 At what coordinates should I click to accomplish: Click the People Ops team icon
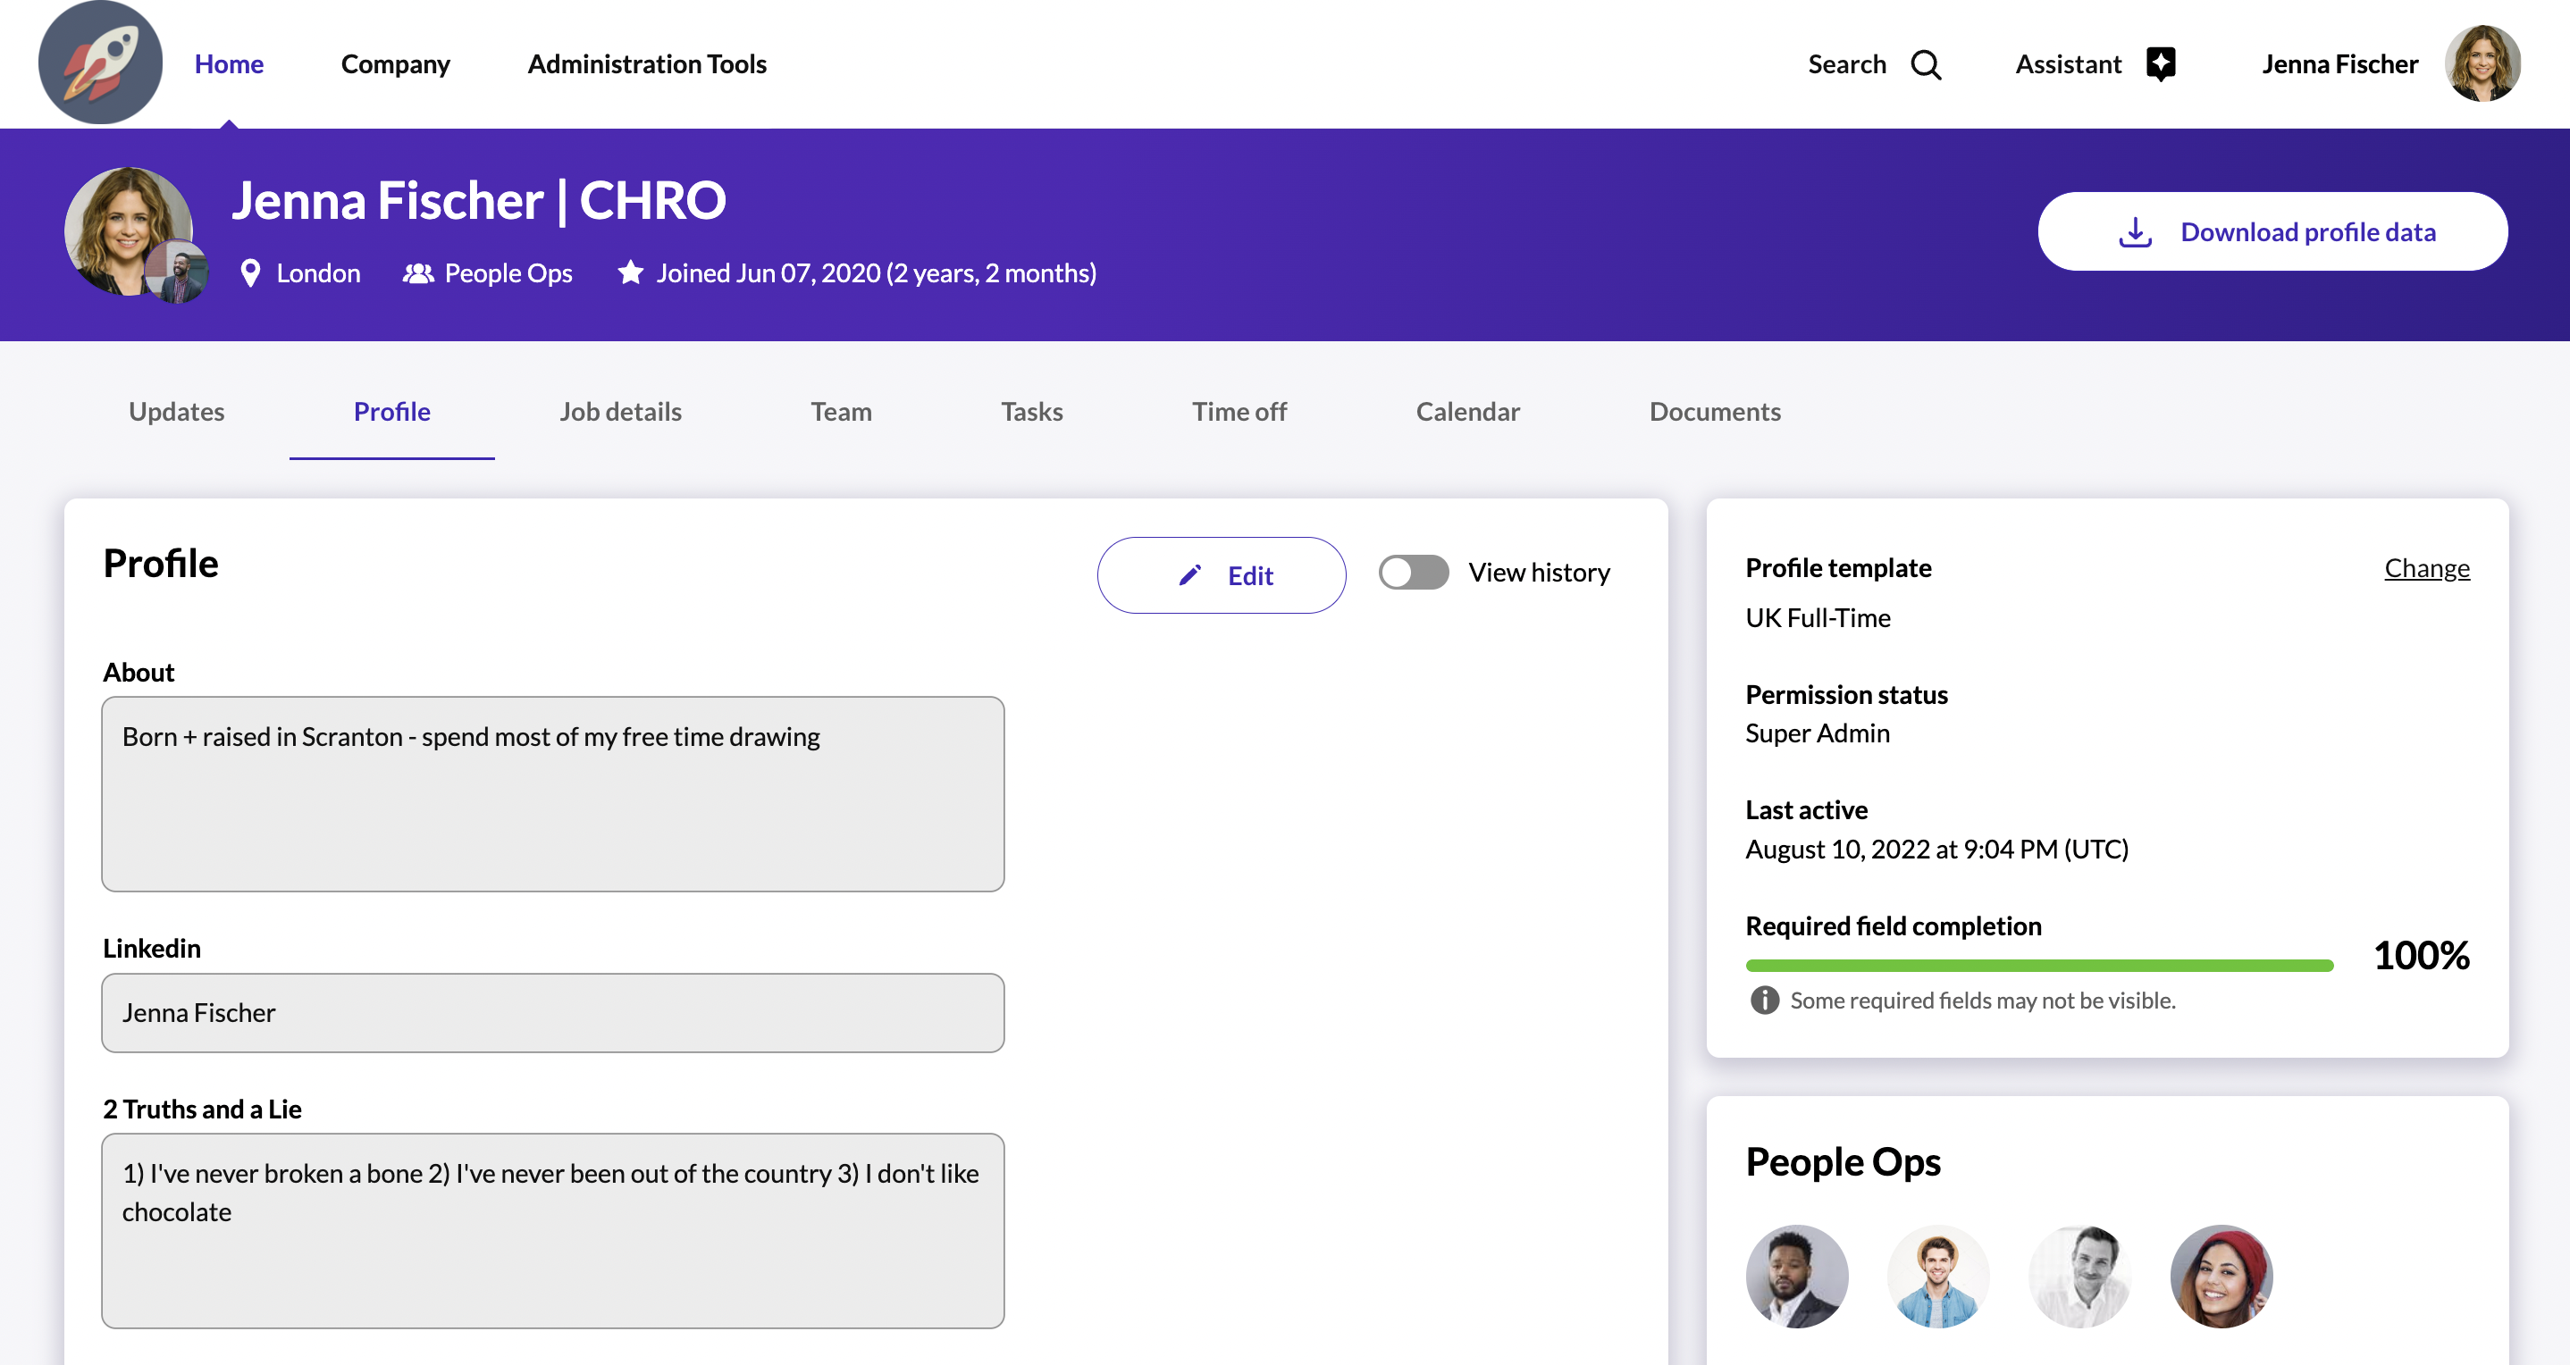click(418, 272)
